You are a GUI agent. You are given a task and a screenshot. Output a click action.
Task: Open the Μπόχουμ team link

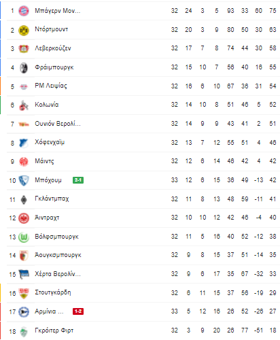(48, 180)
